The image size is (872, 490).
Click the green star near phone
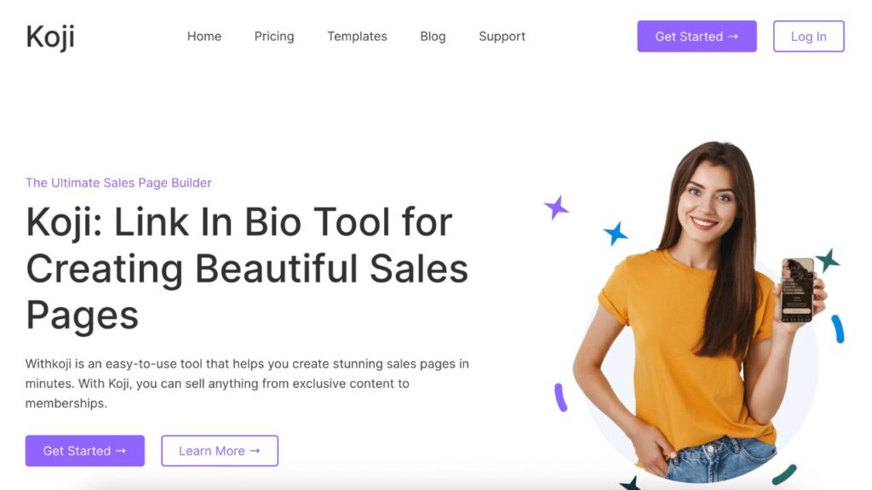tap(828, 260)
